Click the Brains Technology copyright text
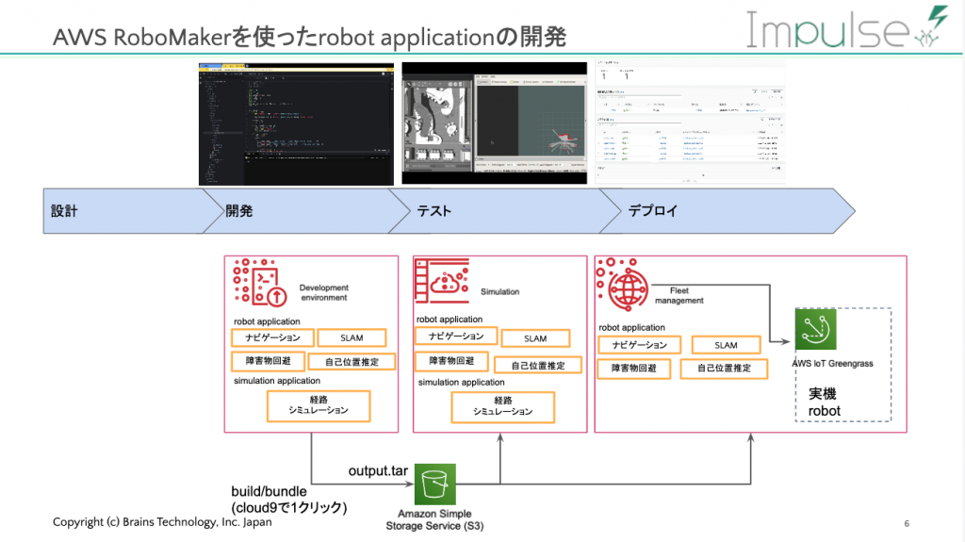 [162, 521]
